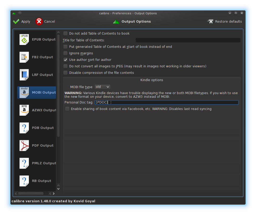Open the PDB Output settings page
The height and width of the screenshot is (215, 256).
click(x=37, y=128)
